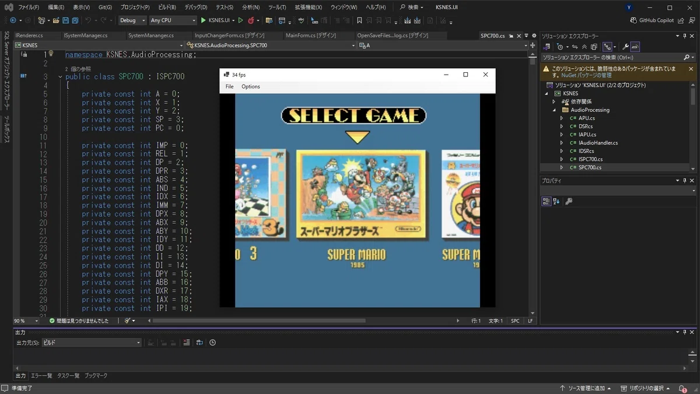The image size is (700, 394).
Task: Click the Send Feedback icon at top right
Action: 692,20
